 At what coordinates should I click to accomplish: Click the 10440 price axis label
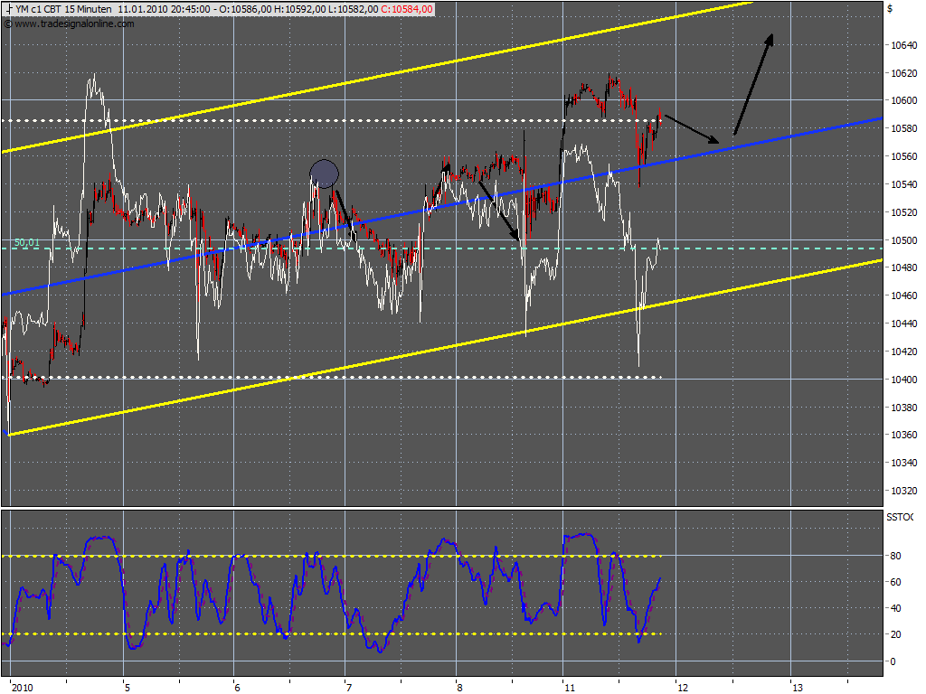point(904,324)
